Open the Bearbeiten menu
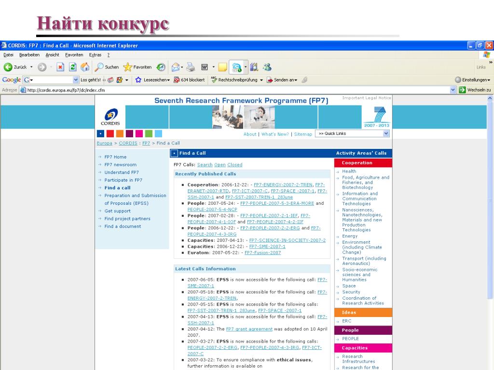This screenshot has height=370, width=494. [29, 55]
